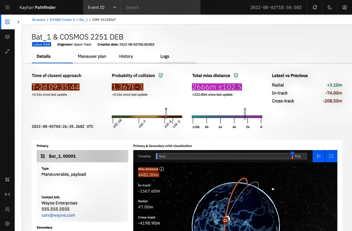This screenshot has width=352, height=231.
Task: Click the In-track -74.00m value
Action: coord(333,93)
